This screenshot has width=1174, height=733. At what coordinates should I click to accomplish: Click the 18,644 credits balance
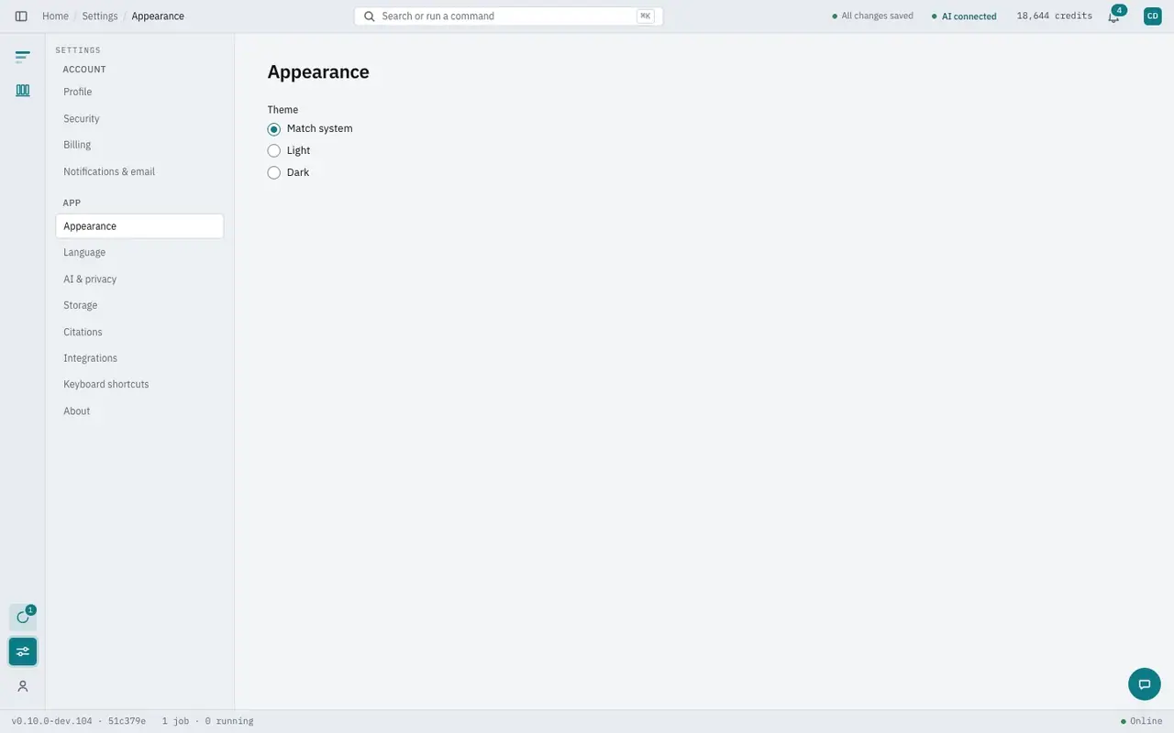pyautogui.click(x=1055, y=16)
